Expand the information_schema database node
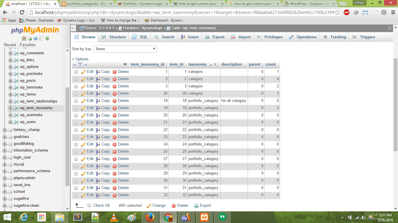Screen dimensions: 398x223 tap(4, 150)
